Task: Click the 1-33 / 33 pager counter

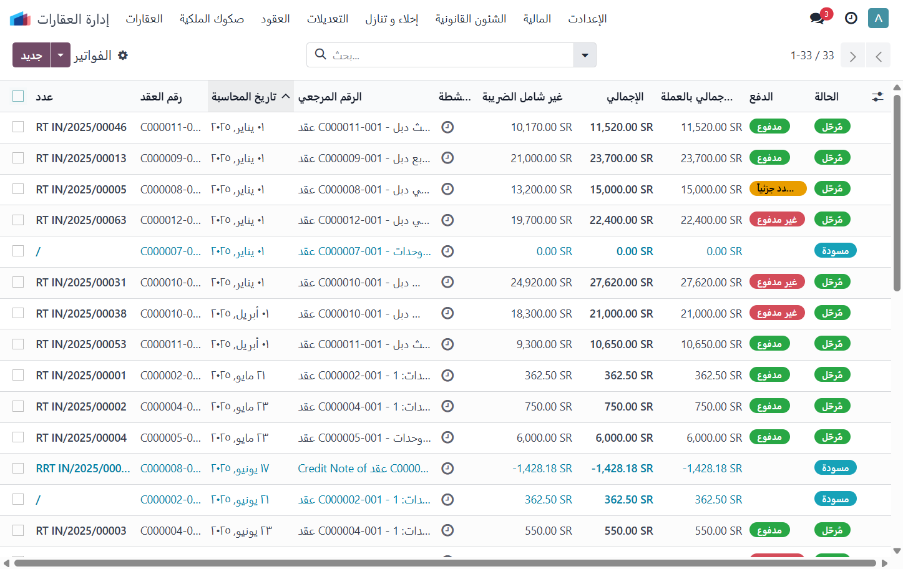Action: [812, 56]
